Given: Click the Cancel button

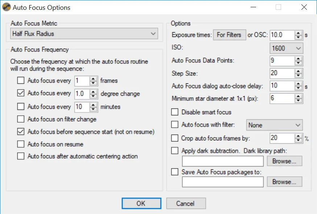Looking at the screenshot, I should pos(186,203).
